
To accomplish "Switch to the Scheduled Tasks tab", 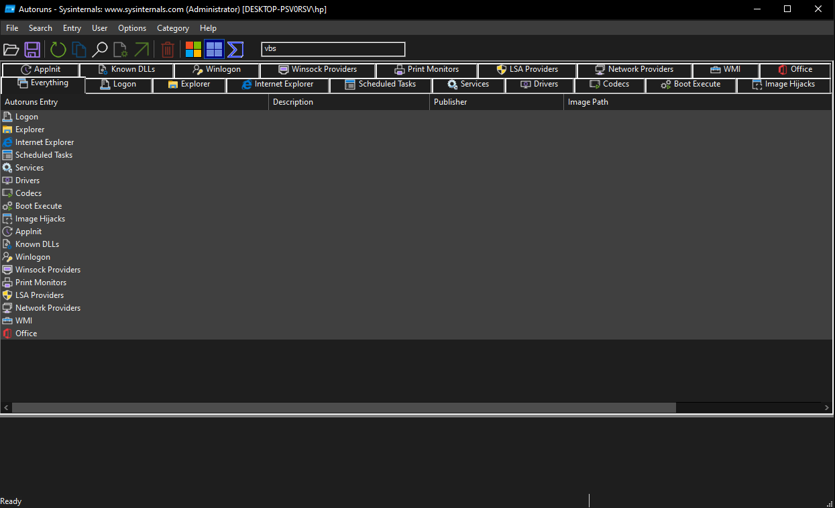I will click(x=381, y=85).
